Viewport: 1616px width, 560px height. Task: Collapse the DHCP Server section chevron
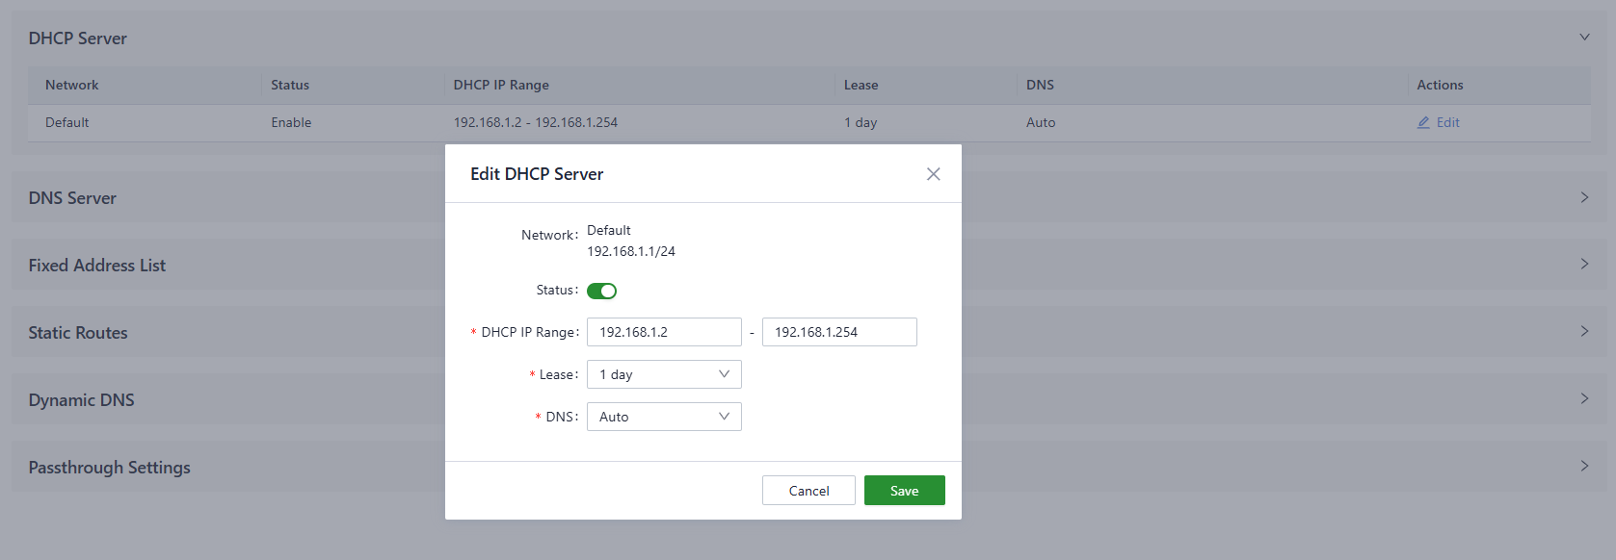point(1584,38)
